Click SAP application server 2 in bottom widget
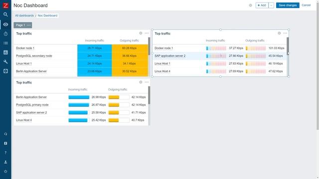 click(31, 112)
